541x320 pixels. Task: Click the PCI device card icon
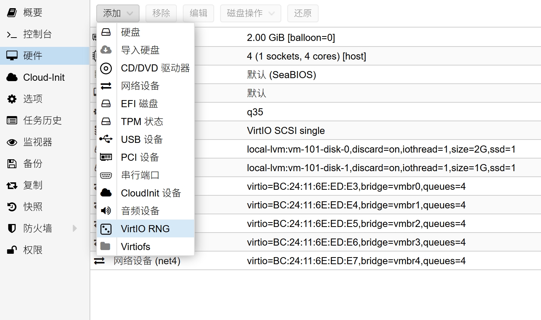106,157
